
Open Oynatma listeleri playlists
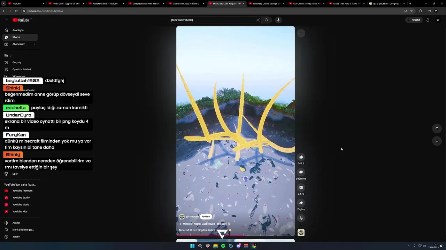point(20,69)
